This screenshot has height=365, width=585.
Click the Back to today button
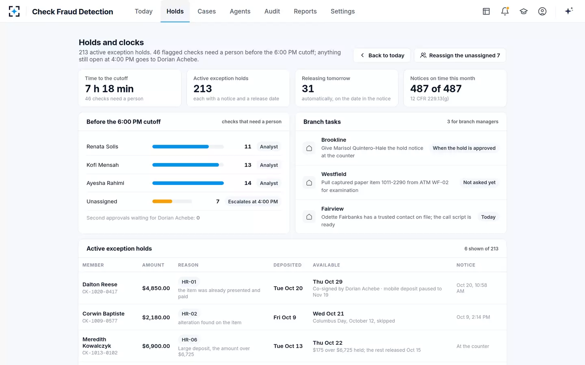tap(382, 56)
